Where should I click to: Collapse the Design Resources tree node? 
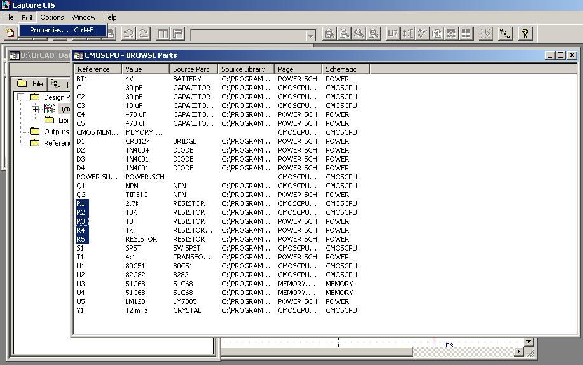[21, 97]
